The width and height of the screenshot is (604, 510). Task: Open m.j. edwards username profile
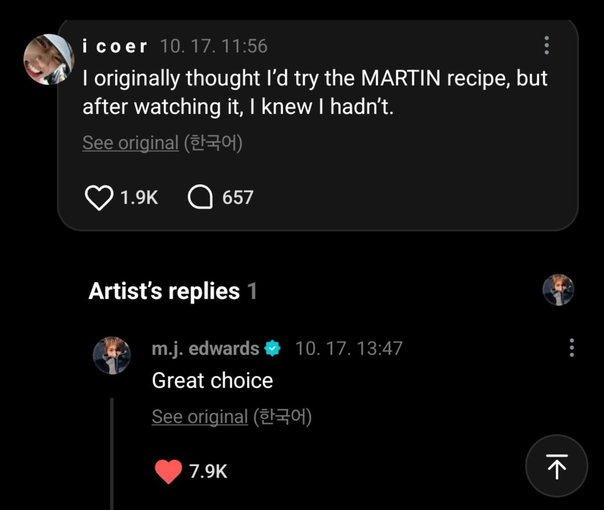pyautogui.click(x=205, y=348)
